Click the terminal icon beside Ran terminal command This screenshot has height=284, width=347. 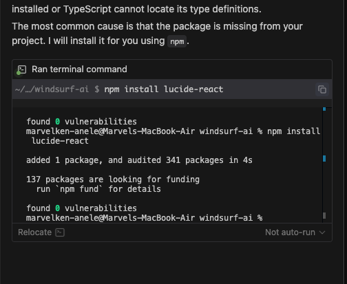[x=22, y=69]
